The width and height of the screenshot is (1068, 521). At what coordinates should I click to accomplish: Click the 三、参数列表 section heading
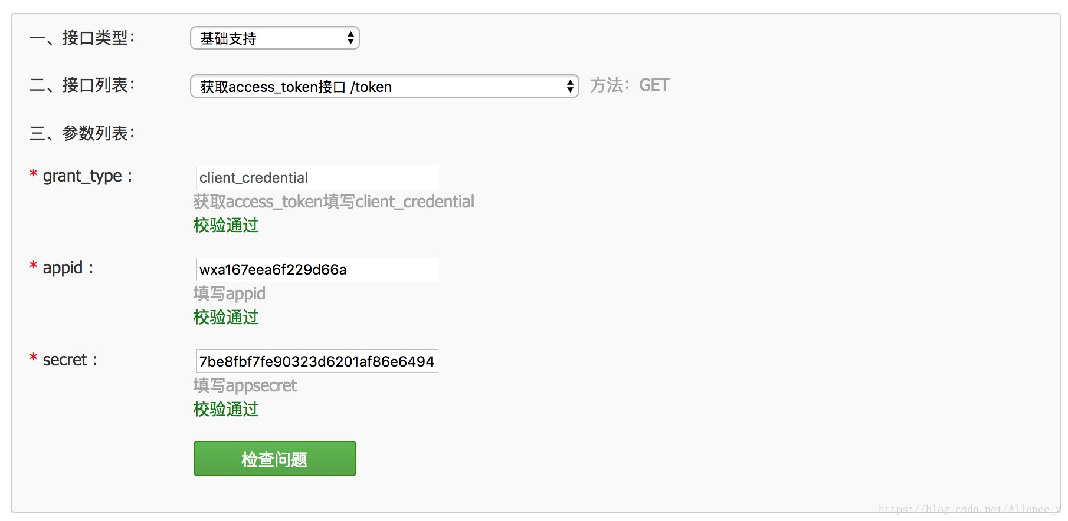(82, 133)
